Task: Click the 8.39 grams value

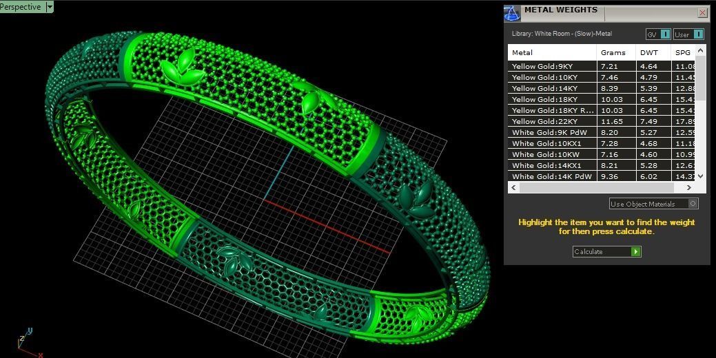Action: point(609,89)
